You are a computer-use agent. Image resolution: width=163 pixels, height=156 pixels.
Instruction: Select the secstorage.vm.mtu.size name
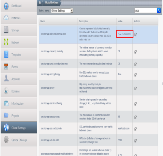(x=50, y=140)
